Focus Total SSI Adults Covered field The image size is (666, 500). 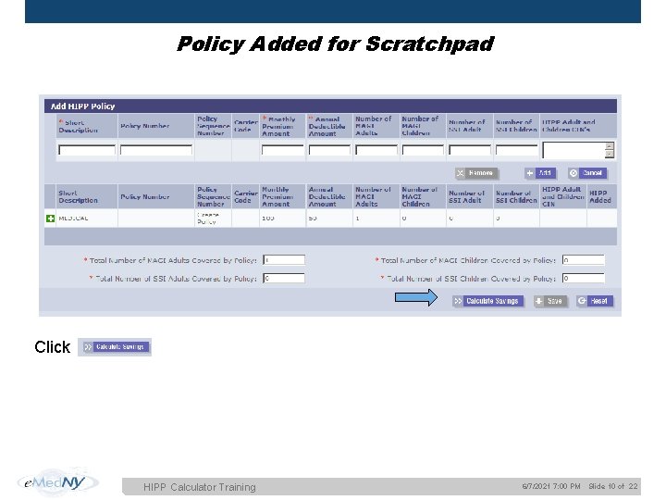(x=284, y=278)
